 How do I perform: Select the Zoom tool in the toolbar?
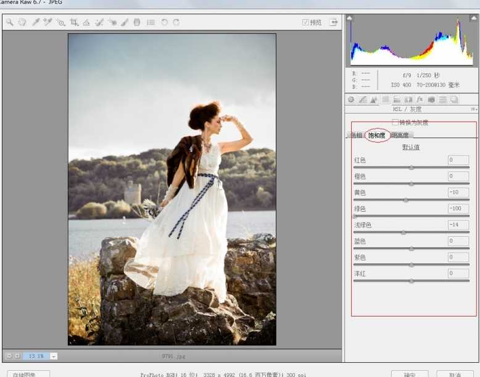coord(10,22)
